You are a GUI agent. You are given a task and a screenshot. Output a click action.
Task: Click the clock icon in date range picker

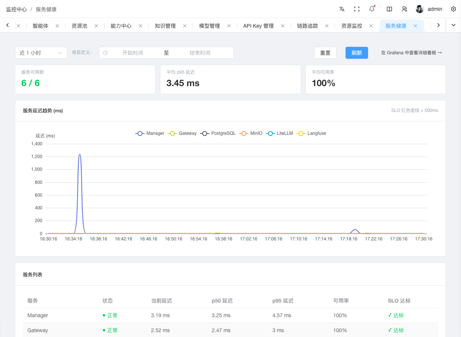point(105,53)
